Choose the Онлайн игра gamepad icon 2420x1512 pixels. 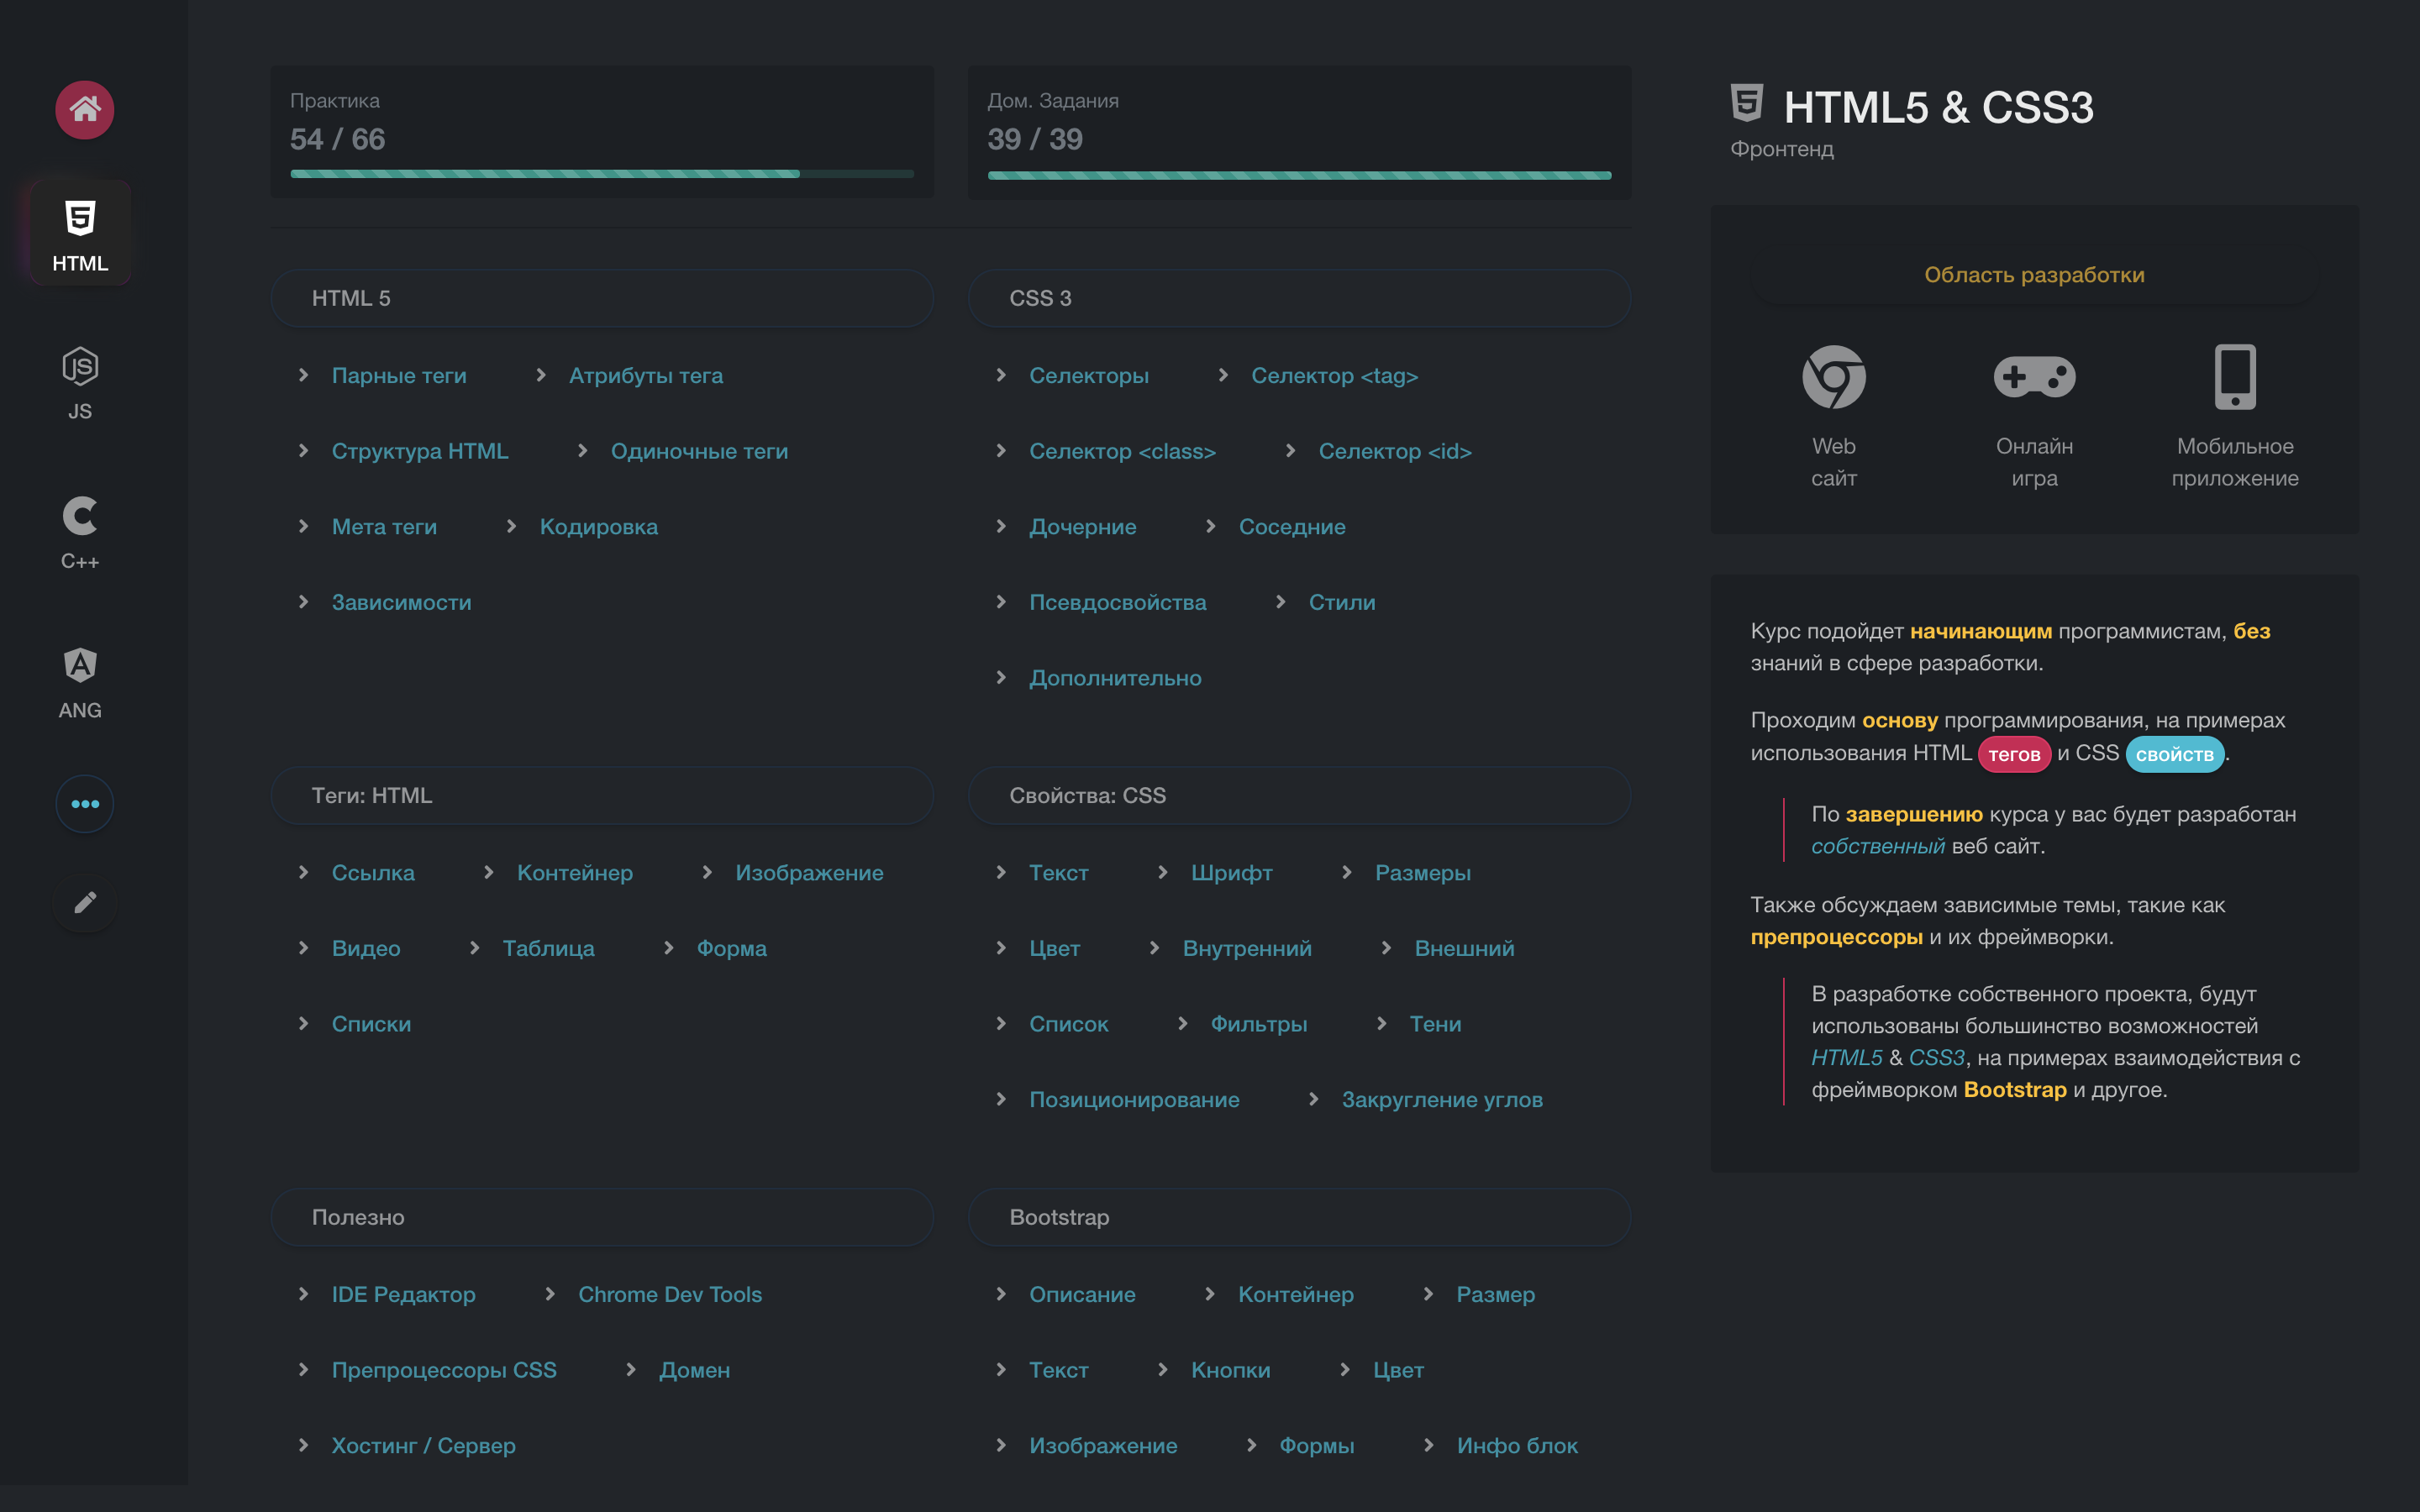tap(2034, 378)
